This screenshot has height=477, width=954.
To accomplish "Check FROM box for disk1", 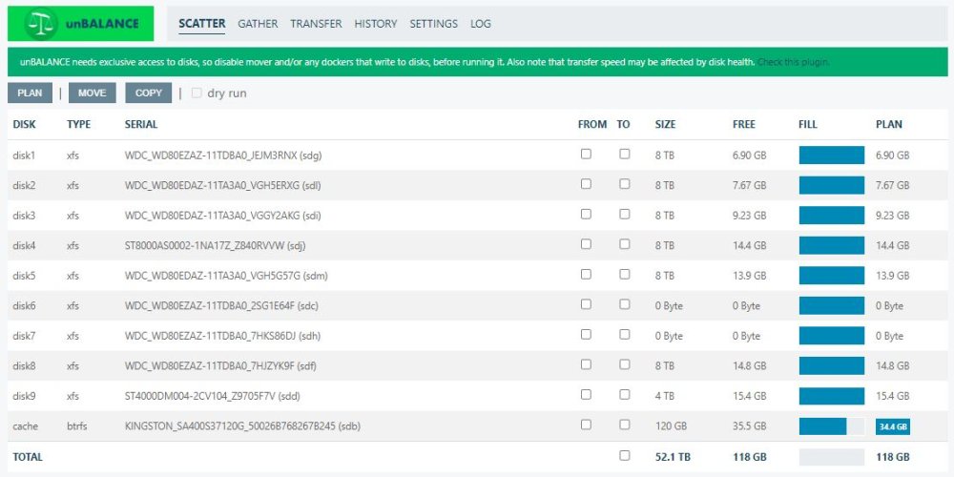I will [586, 154].
